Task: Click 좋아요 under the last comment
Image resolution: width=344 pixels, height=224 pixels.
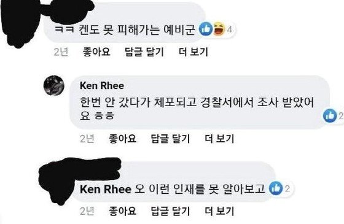Action: pos(122,211)
